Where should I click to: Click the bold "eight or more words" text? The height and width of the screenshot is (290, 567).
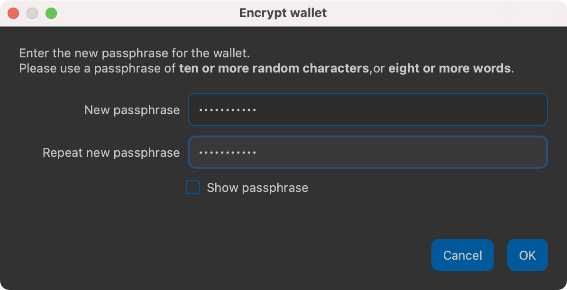point(449,68)
